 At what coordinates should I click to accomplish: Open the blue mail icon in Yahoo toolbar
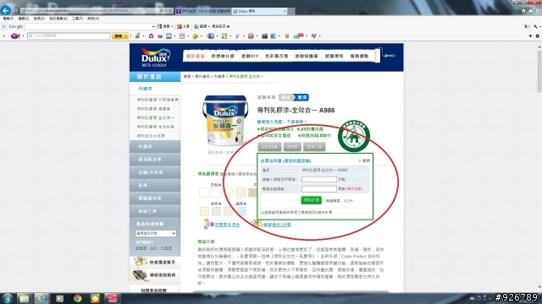tap(169, 35)
